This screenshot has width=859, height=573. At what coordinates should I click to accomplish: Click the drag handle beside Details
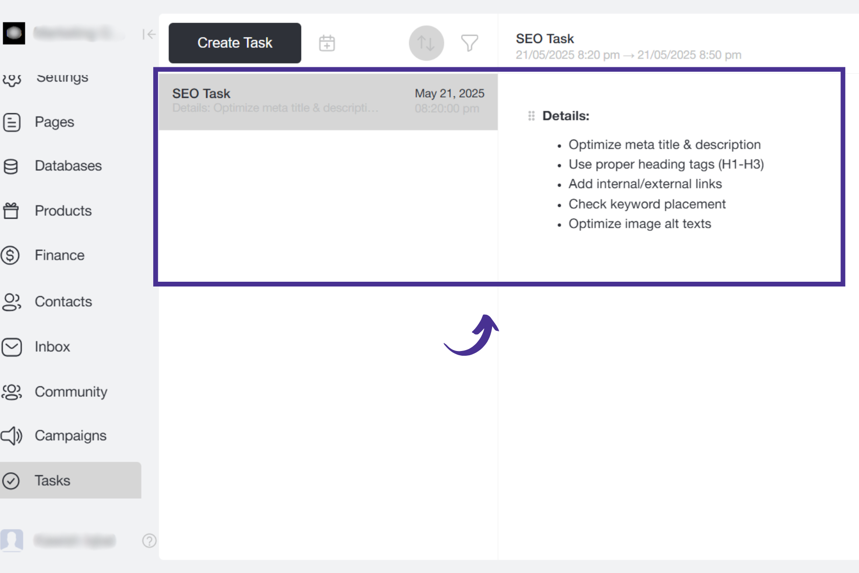click(x=531, y=116)
